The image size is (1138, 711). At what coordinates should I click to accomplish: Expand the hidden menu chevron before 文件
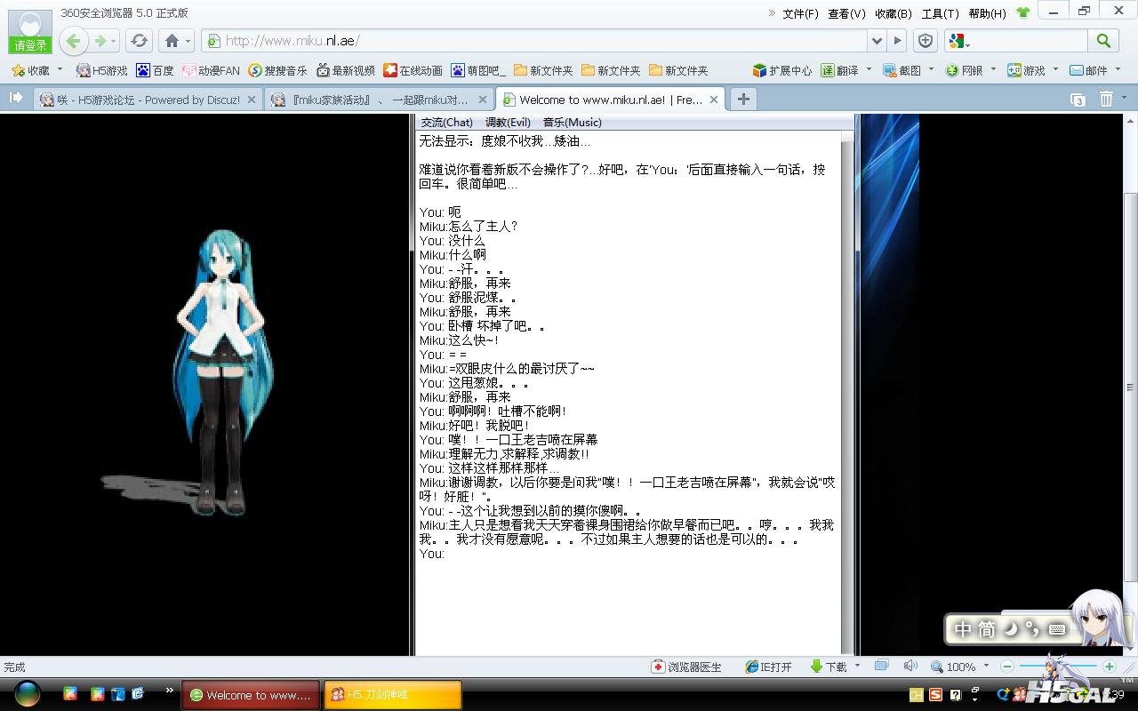[x=772, y=13]
